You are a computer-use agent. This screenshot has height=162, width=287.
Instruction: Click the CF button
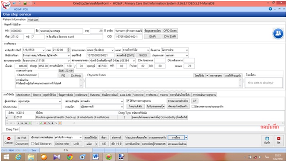pyautogui.click(x=195, y=101)
